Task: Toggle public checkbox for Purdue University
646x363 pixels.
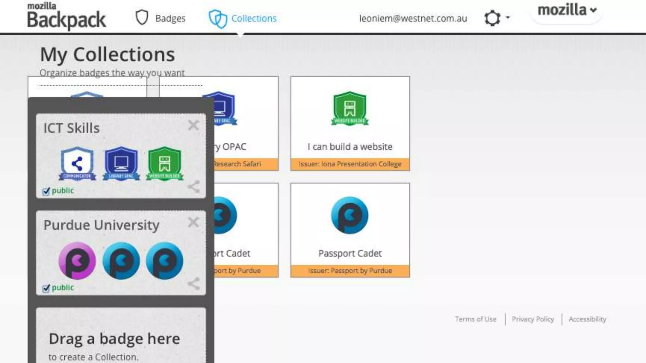Action: click(x=46, y=288)
